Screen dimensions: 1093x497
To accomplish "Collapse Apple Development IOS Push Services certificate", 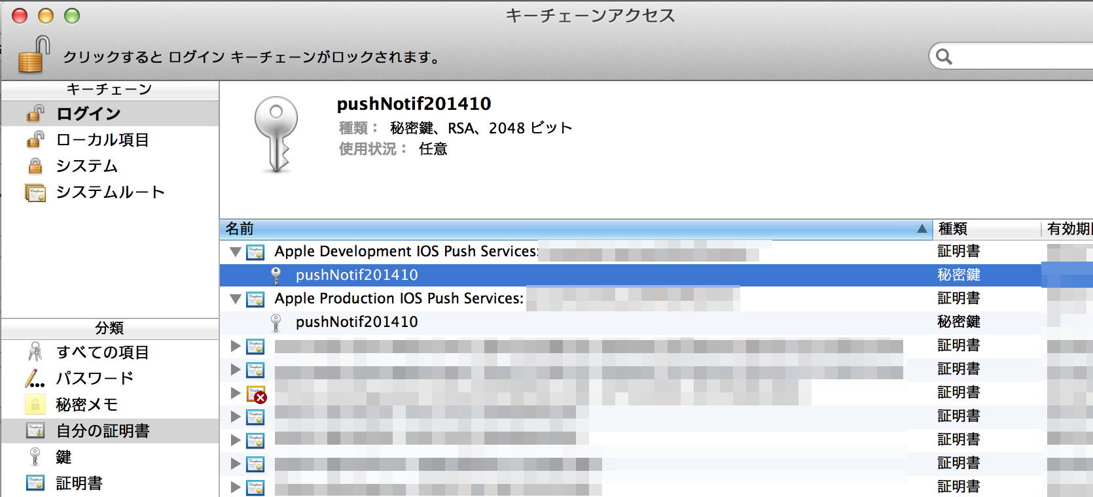I will (235, 252).
